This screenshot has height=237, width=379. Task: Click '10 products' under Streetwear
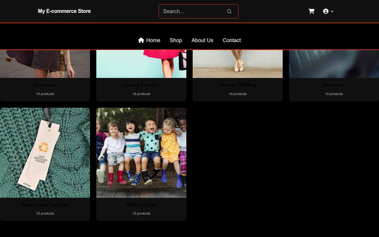click(45, 94)
